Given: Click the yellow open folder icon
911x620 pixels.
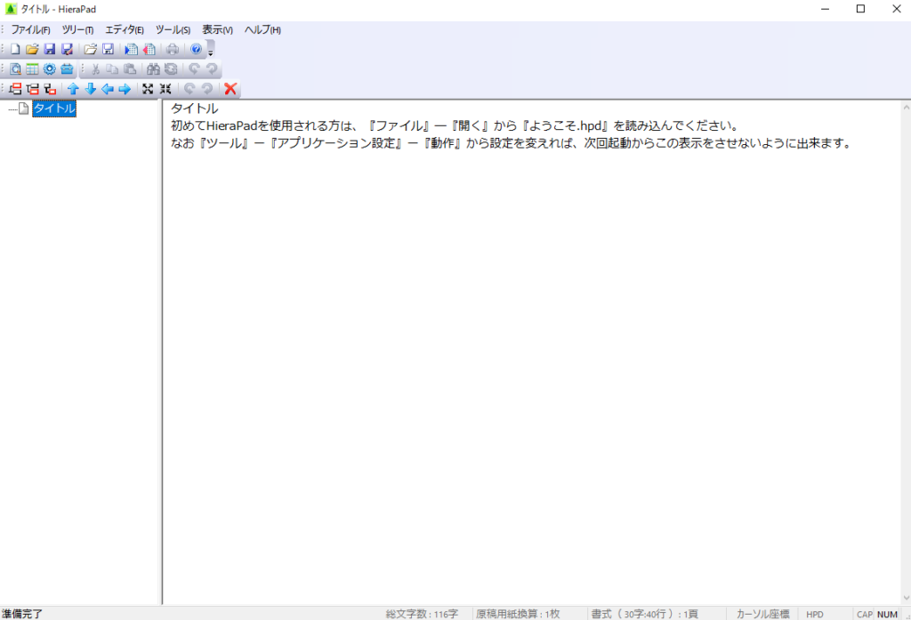Looking at the screenshot, I should tap(32, 50).
